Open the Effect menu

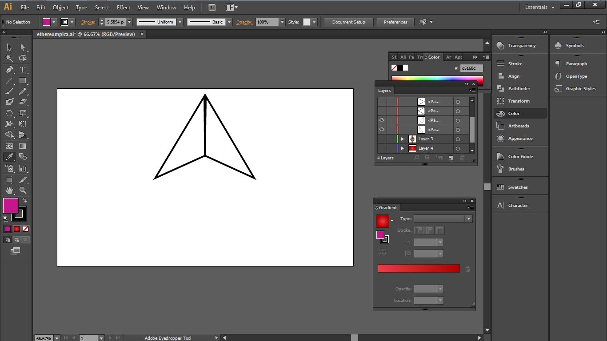pyautogui.click(x=124, y=8)
